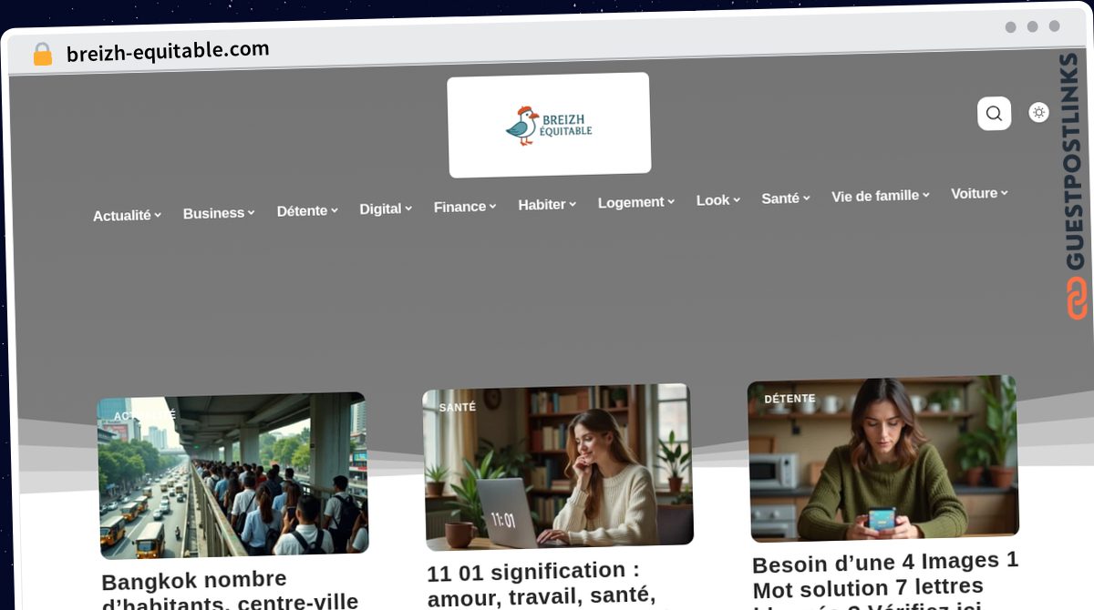The width and height of the screenshot is (1094, 610).
Task: Expand the Look dropdown chevron
Action: (x=737, y=199)
